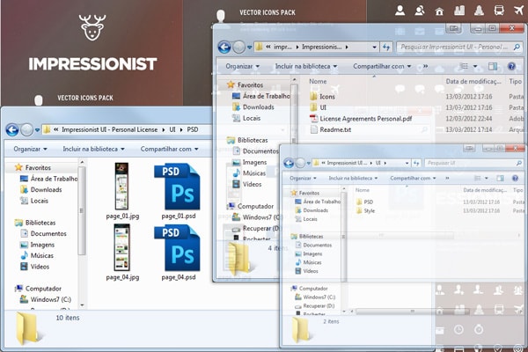The height and width of the screenshot is (352, 528).
Task: Select Windows7 (C:) drive in PSD window
Action: pos(50,299)
